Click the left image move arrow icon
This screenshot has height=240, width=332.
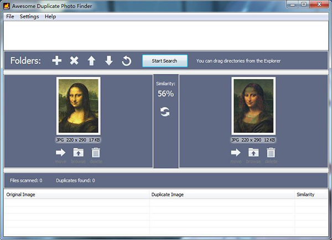(x=60, y=152)
